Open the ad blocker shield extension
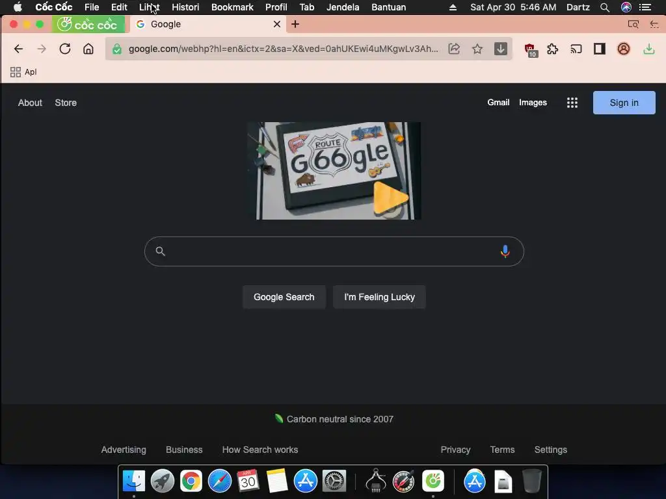Viewport: 666px width, 499px height. 530,50
